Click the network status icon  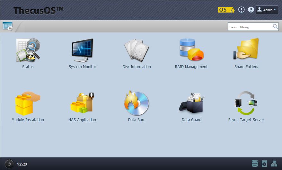(274, 164)
